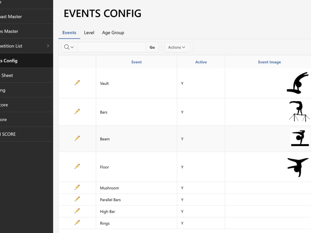Switch to the Level tab
This screenshot has width=311, height=233.
pyautogui.click(x=89, y=33)
